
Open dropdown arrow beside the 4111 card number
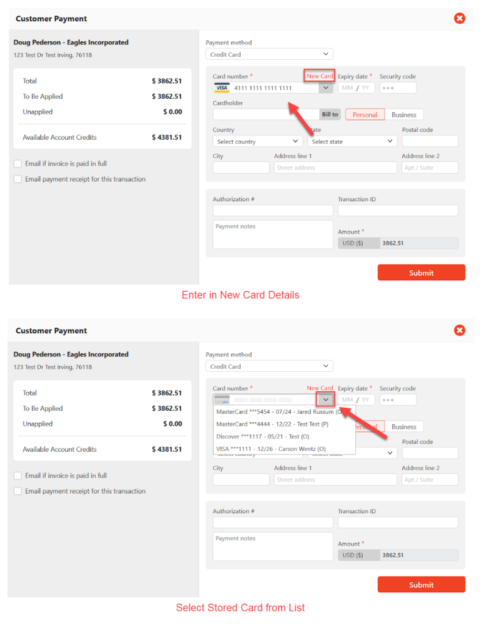point(326,88)
